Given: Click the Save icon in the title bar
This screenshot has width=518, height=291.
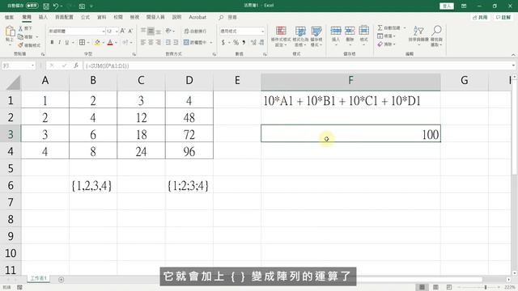Looking at the screenshot, I should pos(46,6).
